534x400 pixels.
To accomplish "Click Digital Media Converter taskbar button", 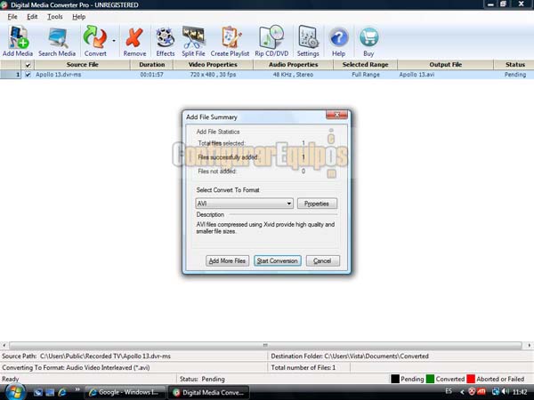I will 208,392.
